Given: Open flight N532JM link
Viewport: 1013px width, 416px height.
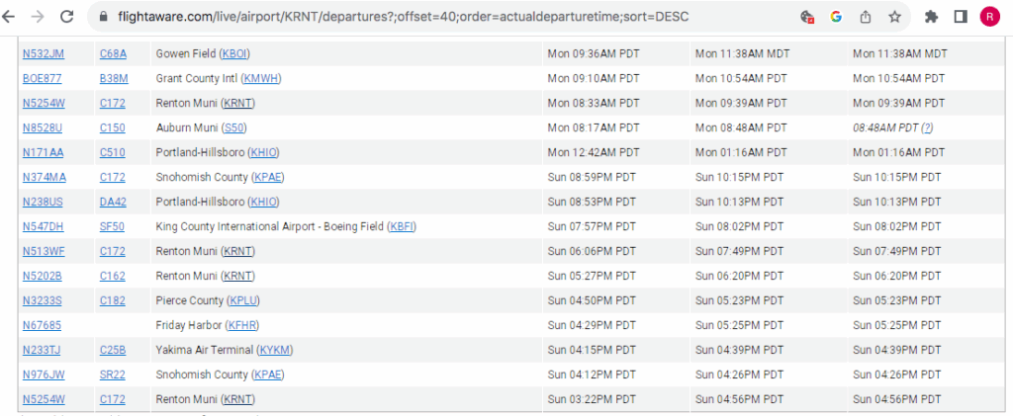Looking at the screenshot, I should point(43,52).
